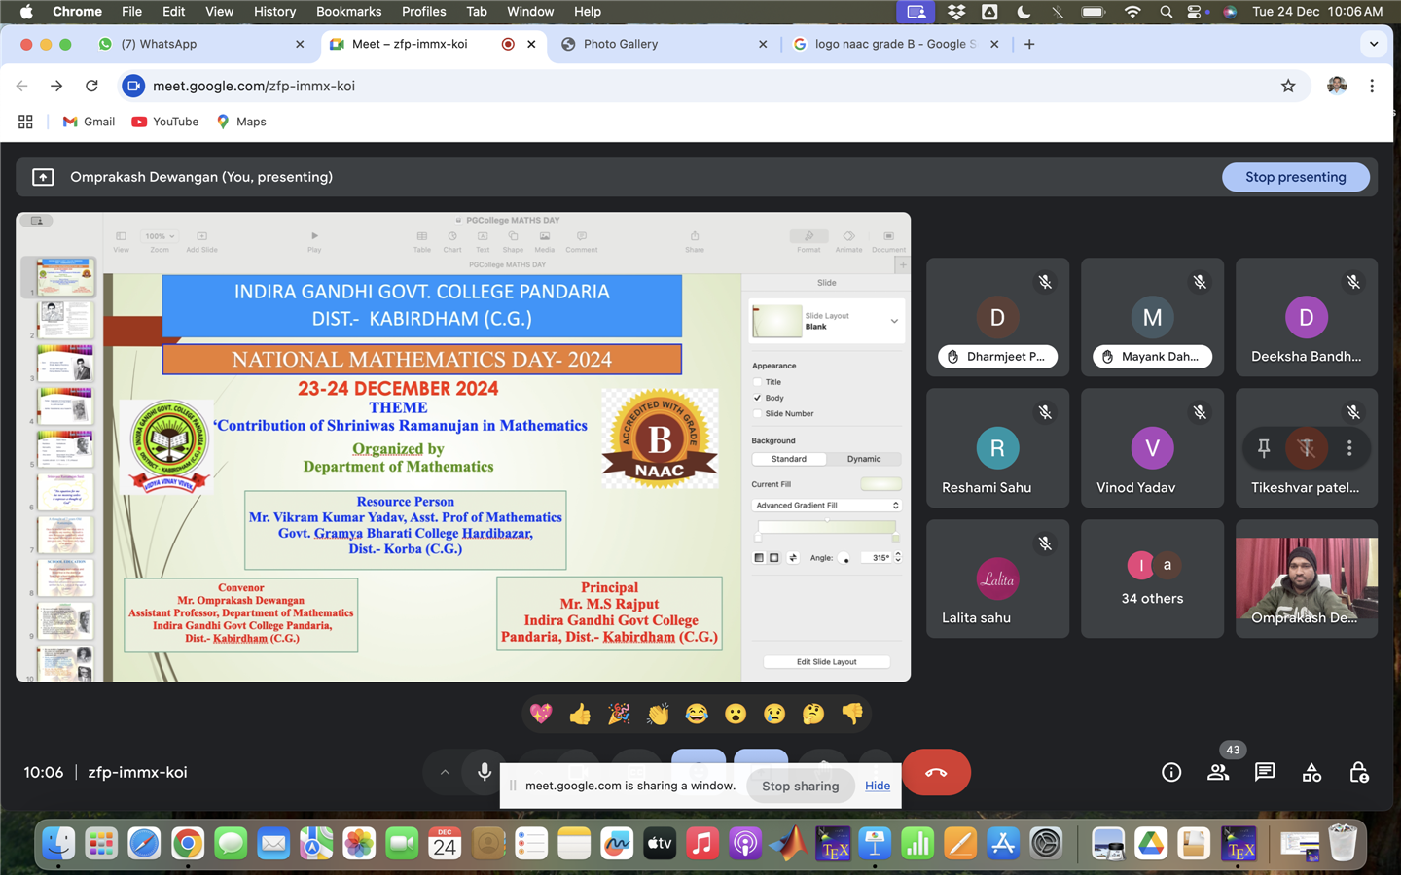Expand audio settings chevron beside microphone
Screen dimensions: 1401x875
click(445, 772)
